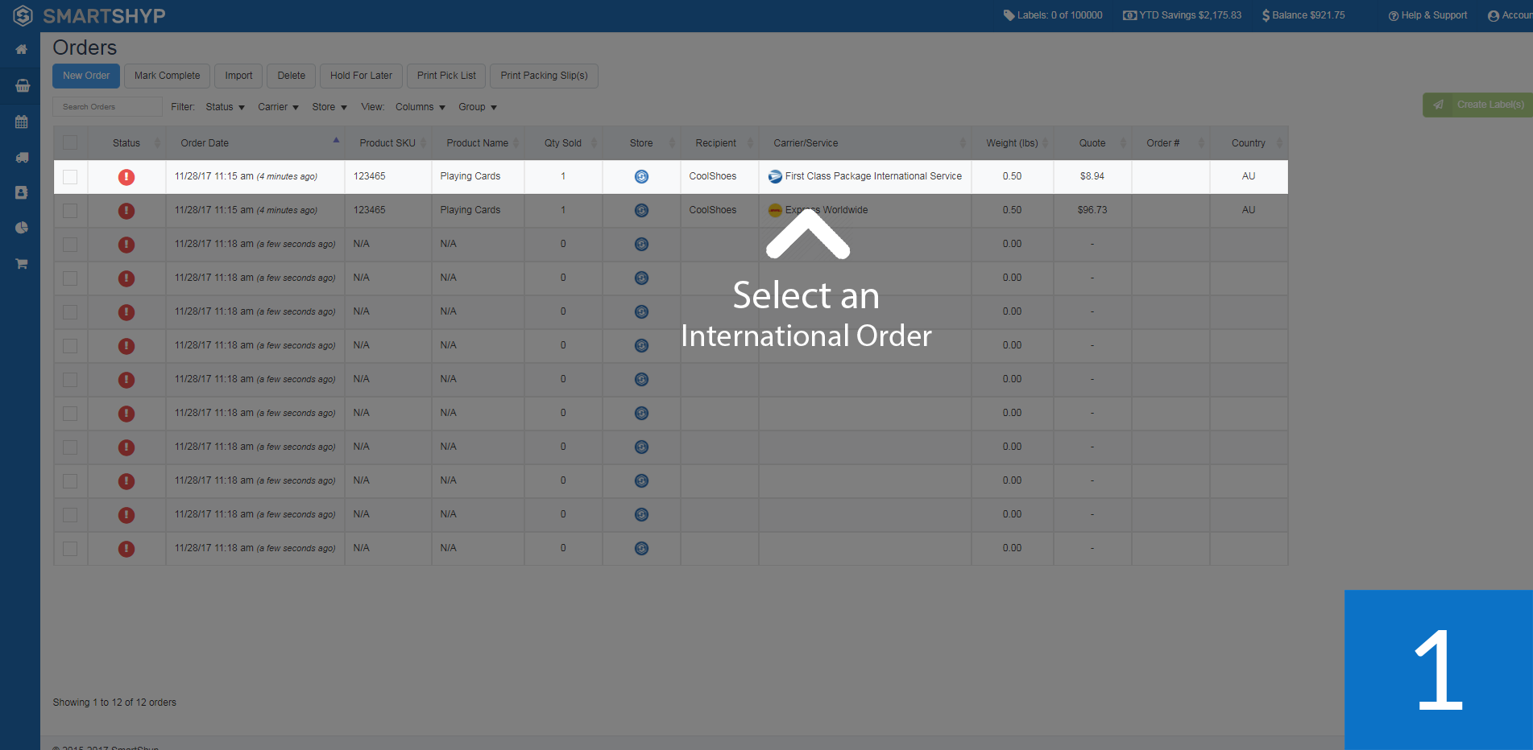Screen dimensions: 1533x750
Task: Click store icon in last order row
Action: click(641, 549)
